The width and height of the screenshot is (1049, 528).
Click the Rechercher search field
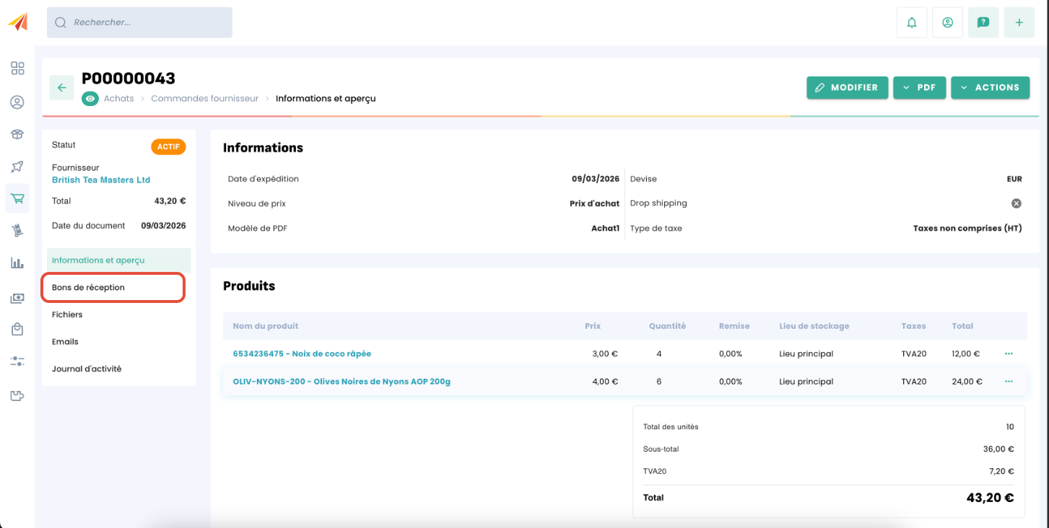[x=140, y=22]
